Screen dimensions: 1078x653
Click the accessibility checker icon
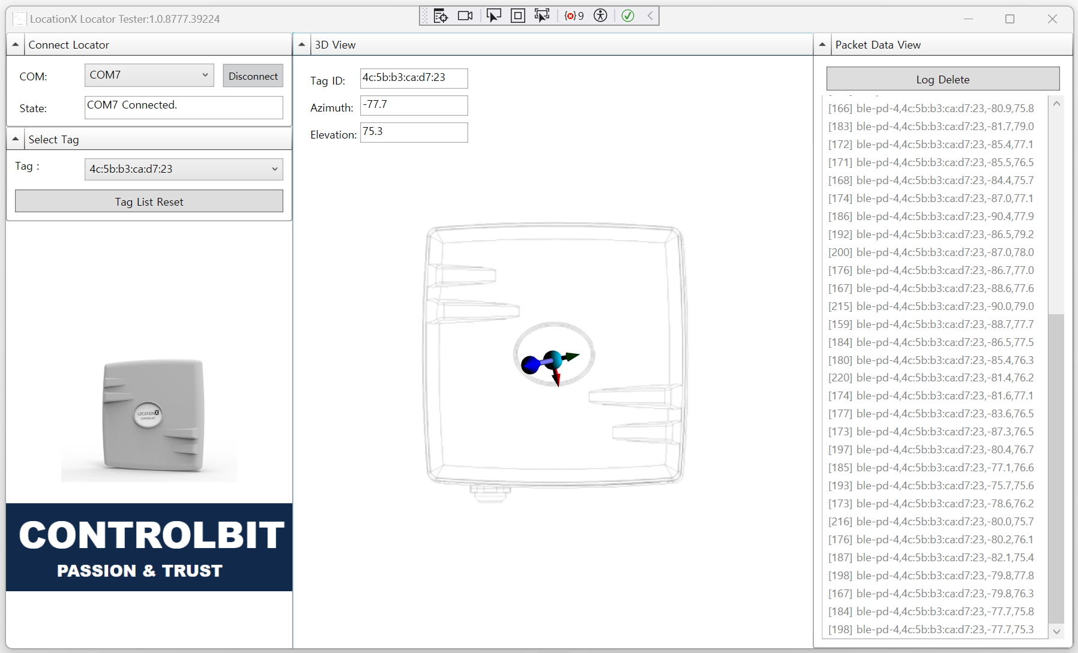(600, 16)
